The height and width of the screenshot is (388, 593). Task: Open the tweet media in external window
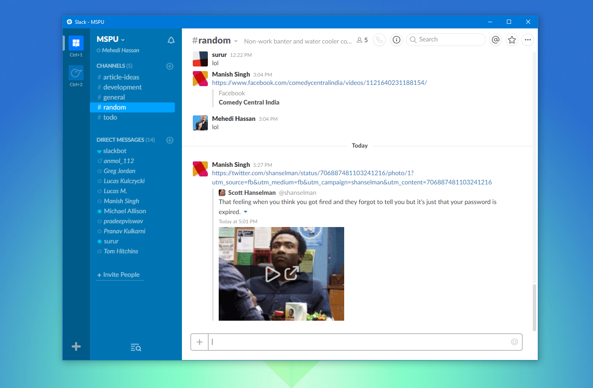[x=291, y=273]
